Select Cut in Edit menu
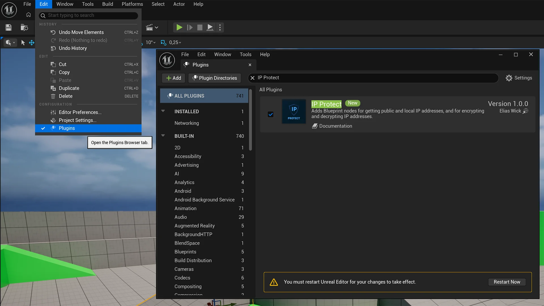 88,64
